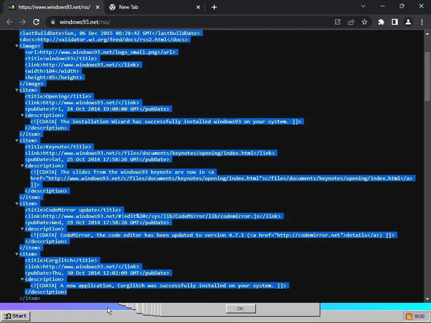View site information via padlock icon
This screenshot has height=323, width=431.
coord(53,22)
